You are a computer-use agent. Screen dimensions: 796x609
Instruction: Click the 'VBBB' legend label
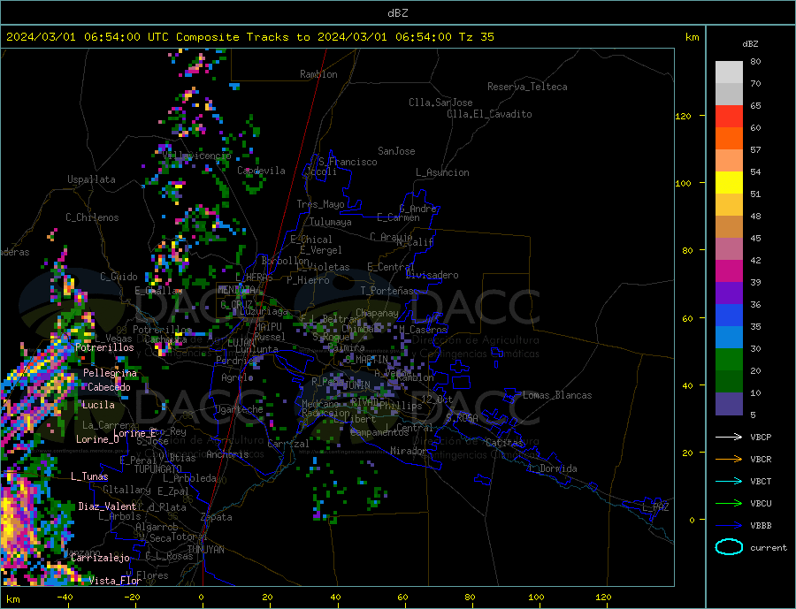click(x=761, y=525)
